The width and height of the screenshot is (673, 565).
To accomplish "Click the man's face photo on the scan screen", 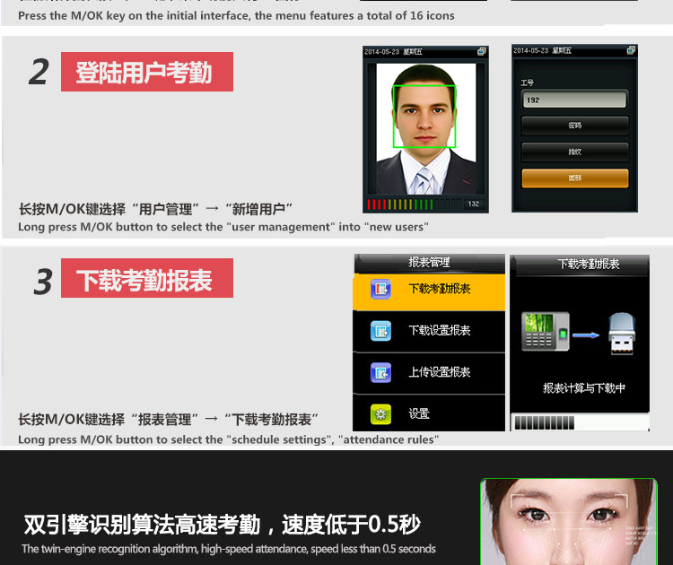I will [426, 129].
